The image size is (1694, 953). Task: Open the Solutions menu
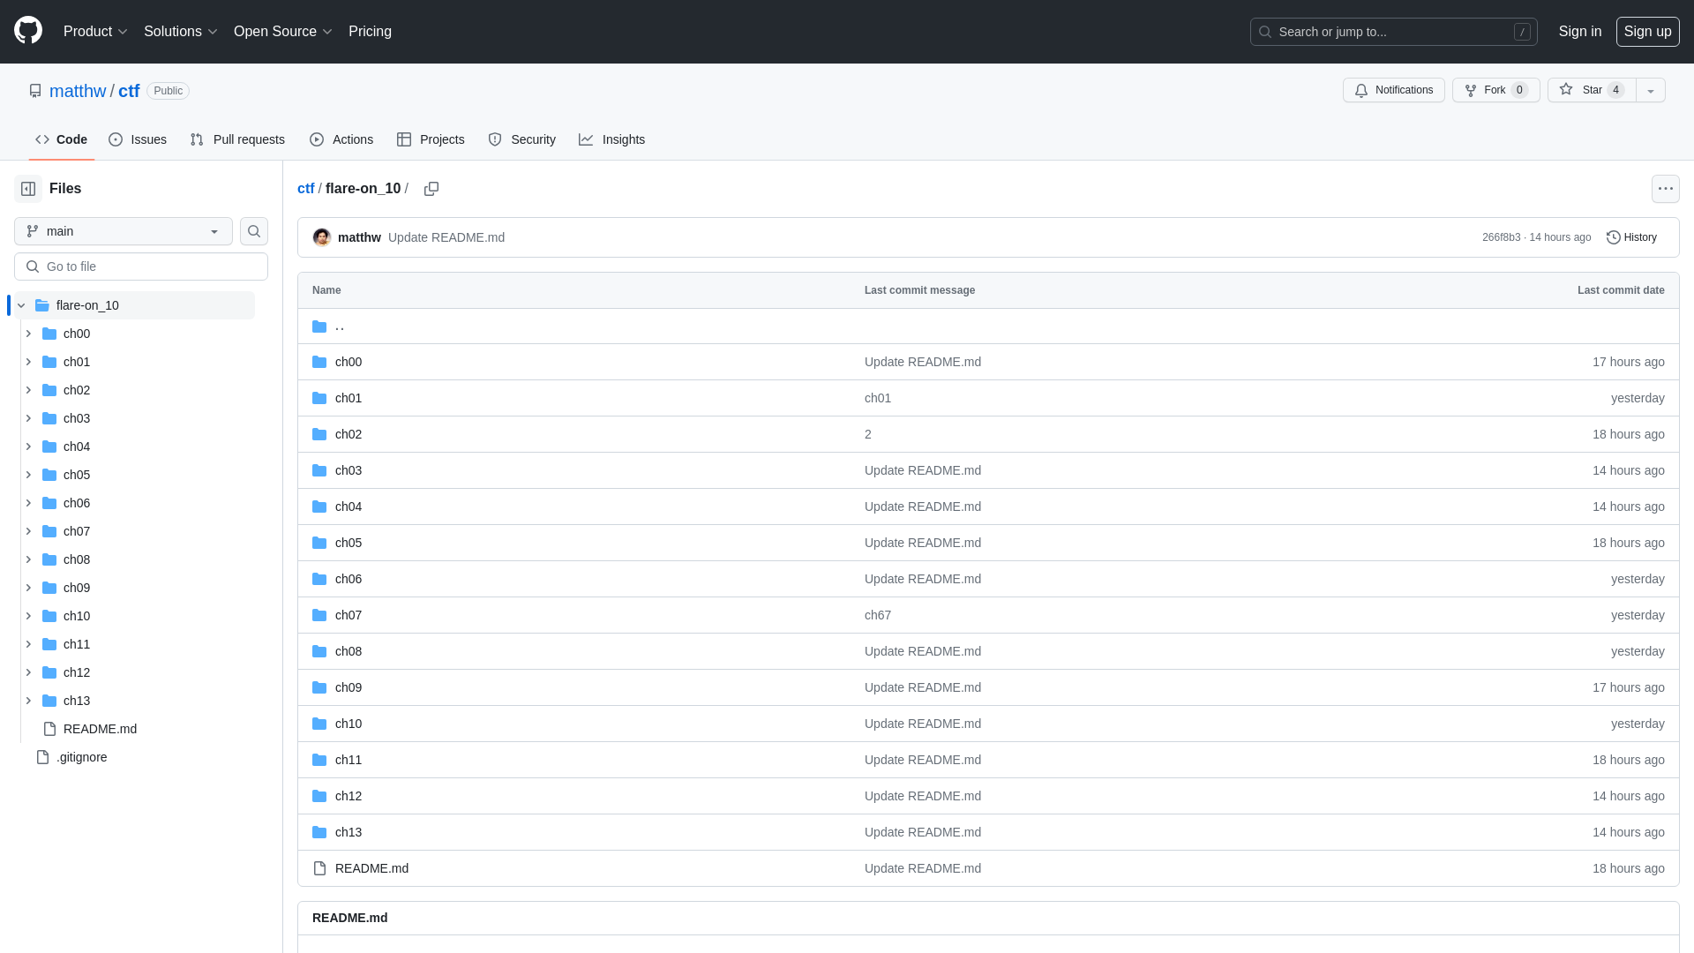click(x=180, y=31)
